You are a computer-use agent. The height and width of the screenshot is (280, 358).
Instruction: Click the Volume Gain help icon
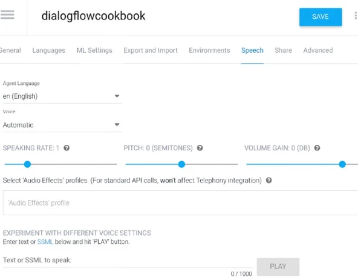[317, 148]
